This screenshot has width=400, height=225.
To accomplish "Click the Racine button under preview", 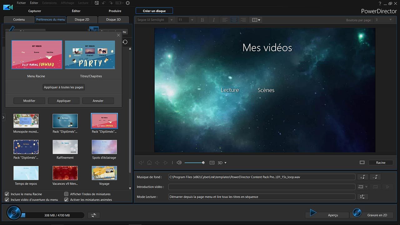I will [381, 162].
